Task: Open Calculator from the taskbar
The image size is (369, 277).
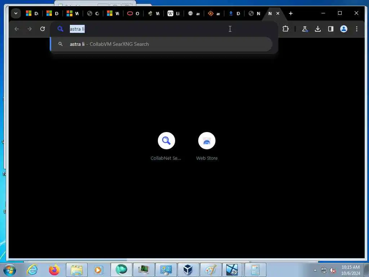Action: coord(255,270)
